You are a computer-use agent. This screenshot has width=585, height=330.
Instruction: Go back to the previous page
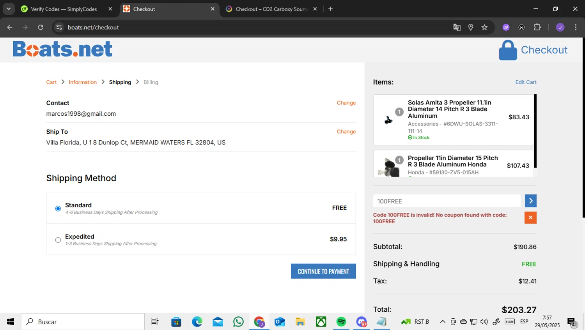coord(10,27)
